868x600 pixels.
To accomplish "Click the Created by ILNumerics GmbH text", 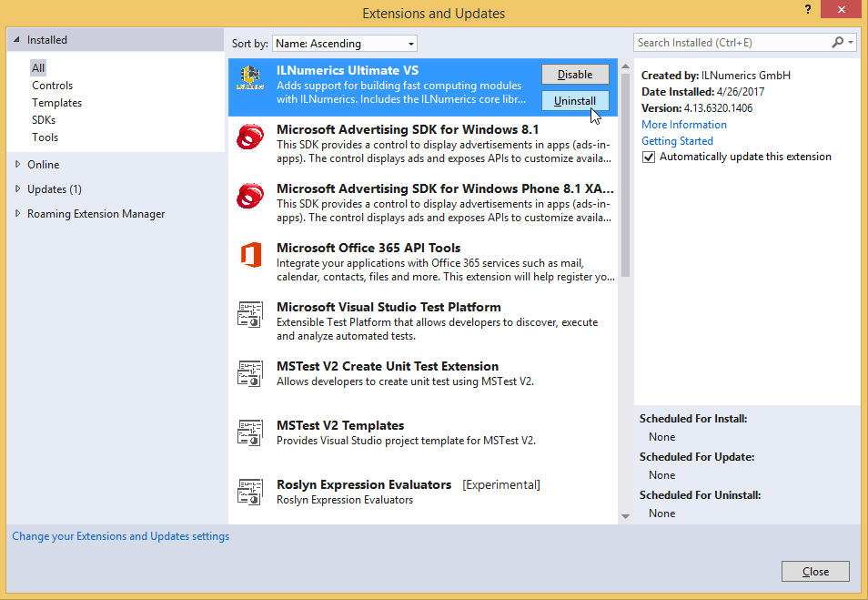I will click(716, 76).
